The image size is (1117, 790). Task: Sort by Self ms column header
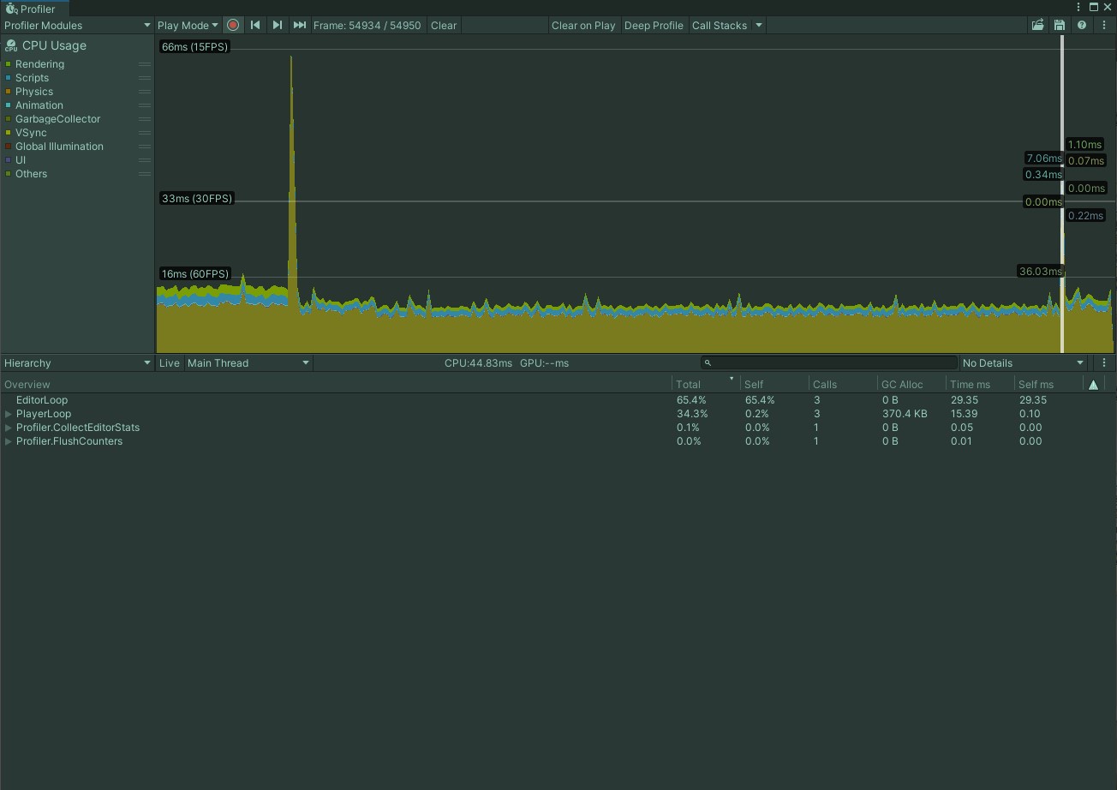pyautogui.click(x=1048, y=385)
